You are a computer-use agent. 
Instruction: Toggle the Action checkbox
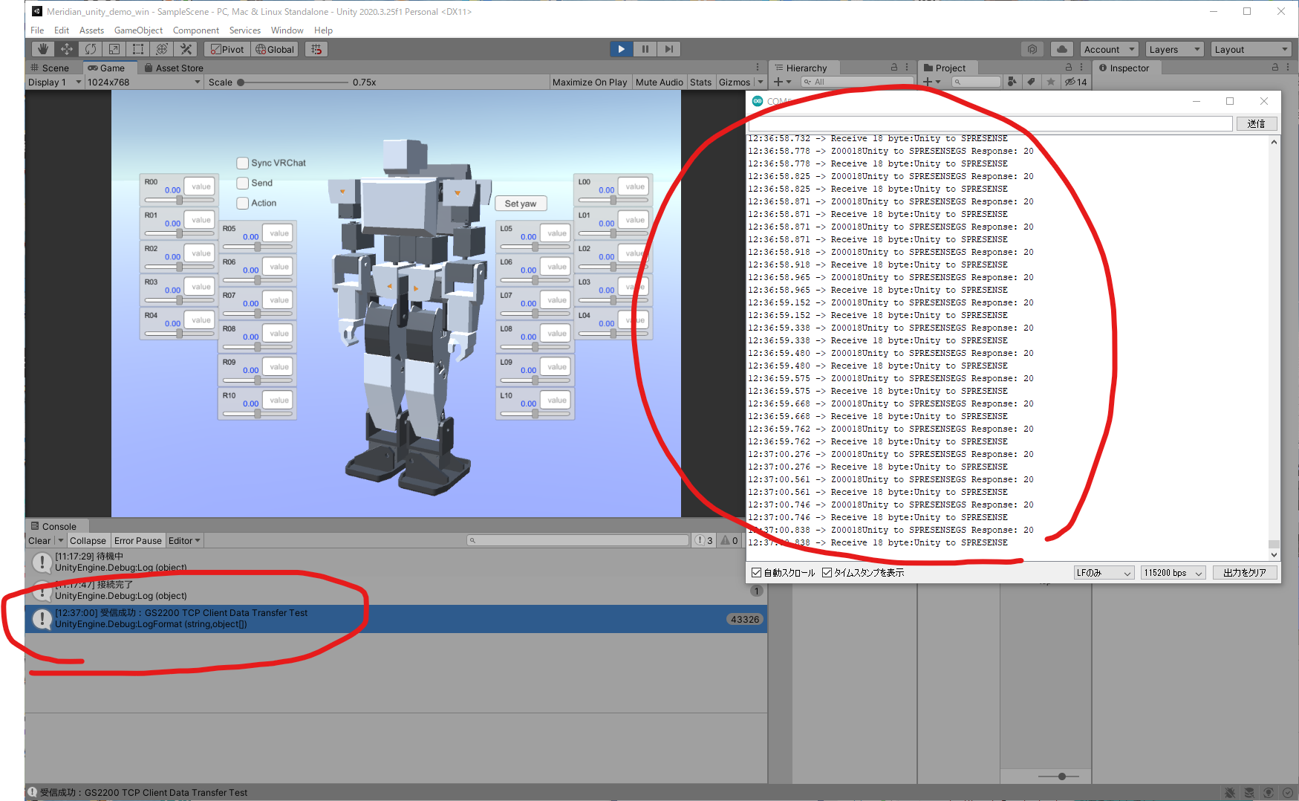(243, 204)
